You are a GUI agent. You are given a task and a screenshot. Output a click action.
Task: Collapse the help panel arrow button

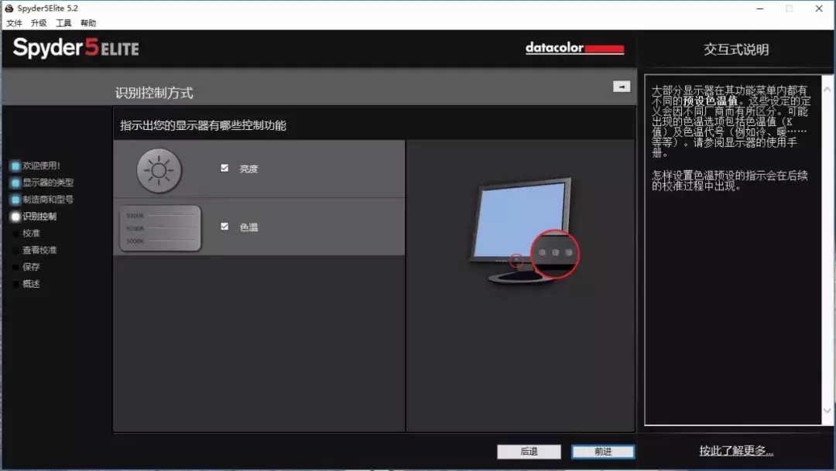click(x=622, y=87)
